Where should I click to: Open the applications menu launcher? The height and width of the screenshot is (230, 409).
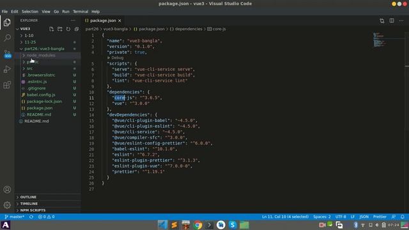[x=6, y=225]
